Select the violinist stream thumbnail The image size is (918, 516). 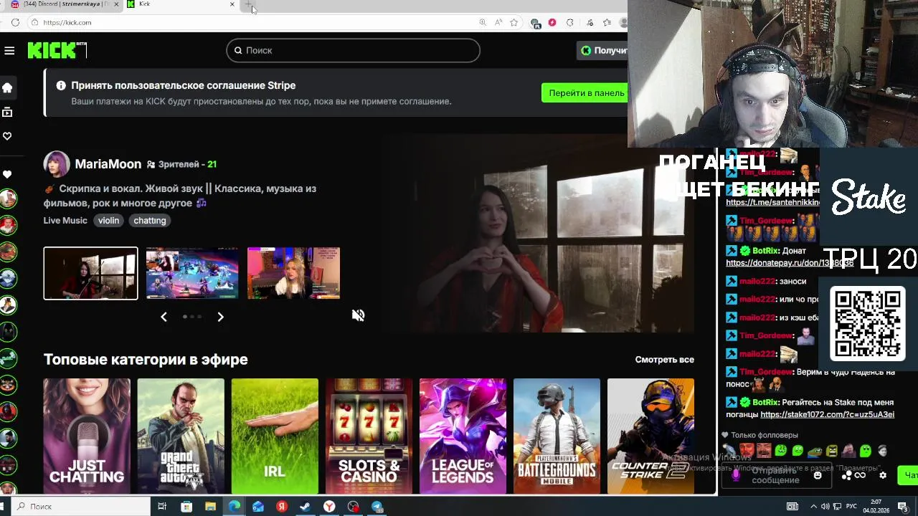pyautogui.click(x=90, y=273)
